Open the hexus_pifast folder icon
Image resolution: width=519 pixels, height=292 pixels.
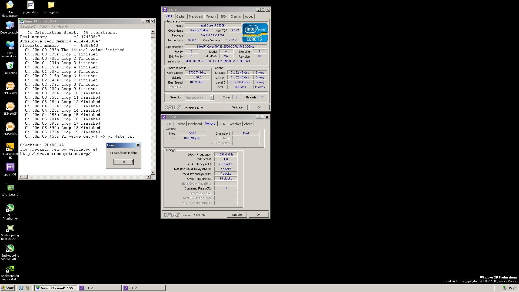(51, 5)
